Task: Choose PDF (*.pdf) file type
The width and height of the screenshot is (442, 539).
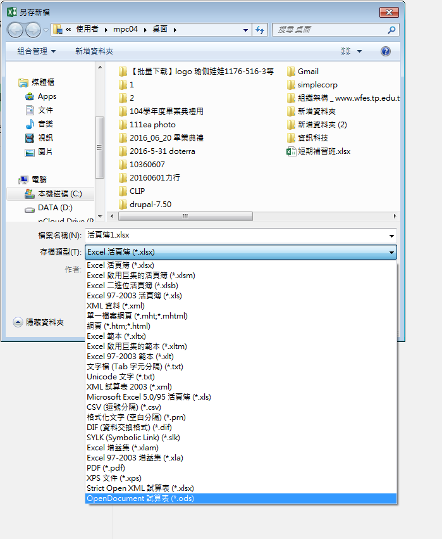Action: [x=240, y=468]
